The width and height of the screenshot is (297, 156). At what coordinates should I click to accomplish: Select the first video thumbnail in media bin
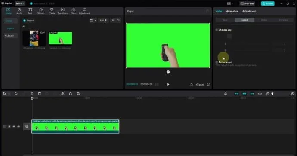34,38
